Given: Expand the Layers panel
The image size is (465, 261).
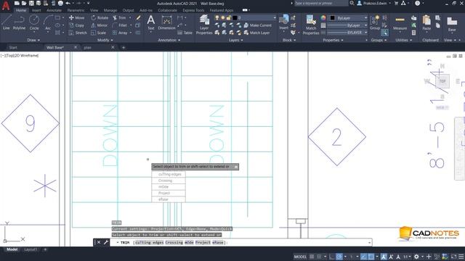Looking at the screenshot, I should 235,40.
